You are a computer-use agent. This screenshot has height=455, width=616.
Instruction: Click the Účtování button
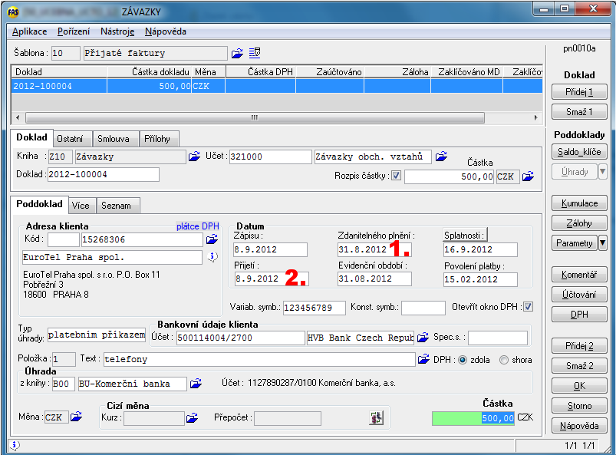point(579,295)
